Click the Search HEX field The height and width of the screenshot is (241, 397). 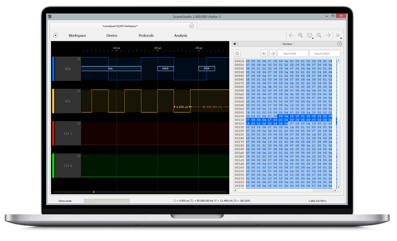(293, 53)
